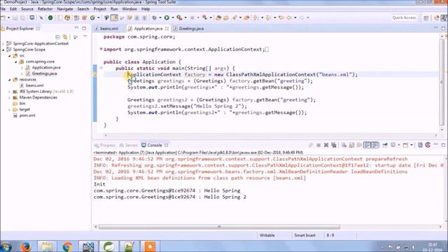Image resolution: width=448 pixels, height=252 pixels.
Task: Minimize the Project Explorer view
Action: [x=76, y=28]
